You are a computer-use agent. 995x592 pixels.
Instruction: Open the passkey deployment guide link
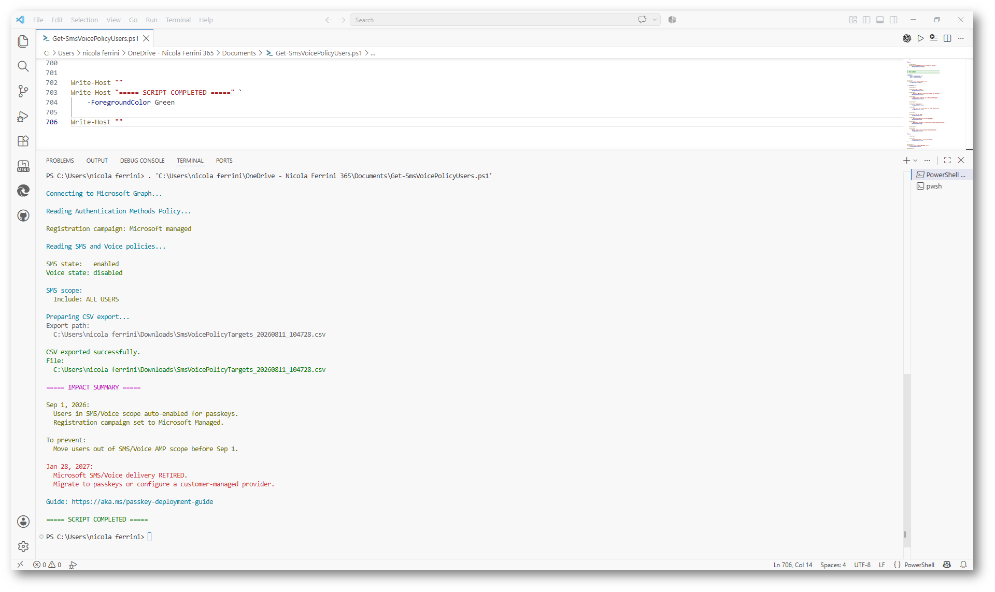(x=143, y=501)
